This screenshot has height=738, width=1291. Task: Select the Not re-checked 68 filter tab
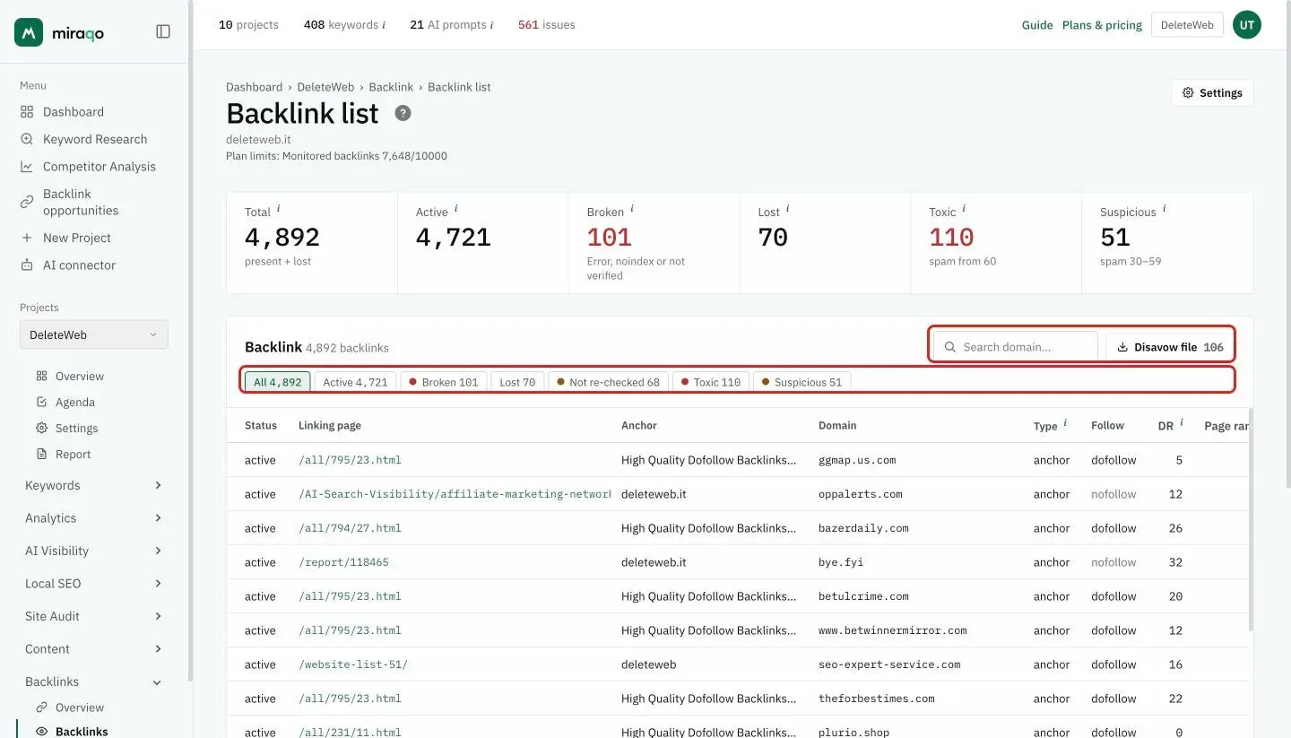tap(609, 382)
